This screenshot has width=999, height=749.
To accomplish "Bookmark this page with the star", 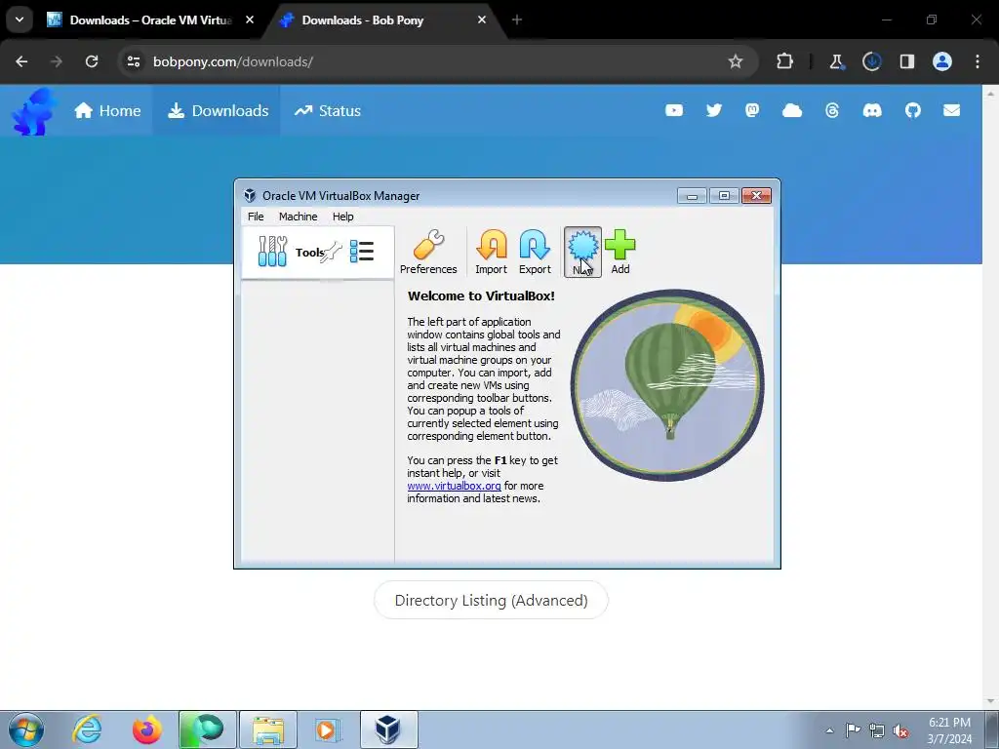I will [x=736, y=61].
